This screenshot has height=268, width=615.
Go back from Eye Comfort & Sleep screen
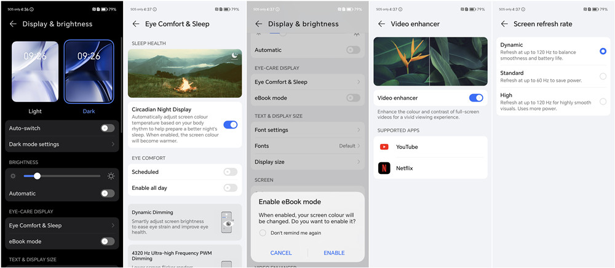click(x=136, y=24)
